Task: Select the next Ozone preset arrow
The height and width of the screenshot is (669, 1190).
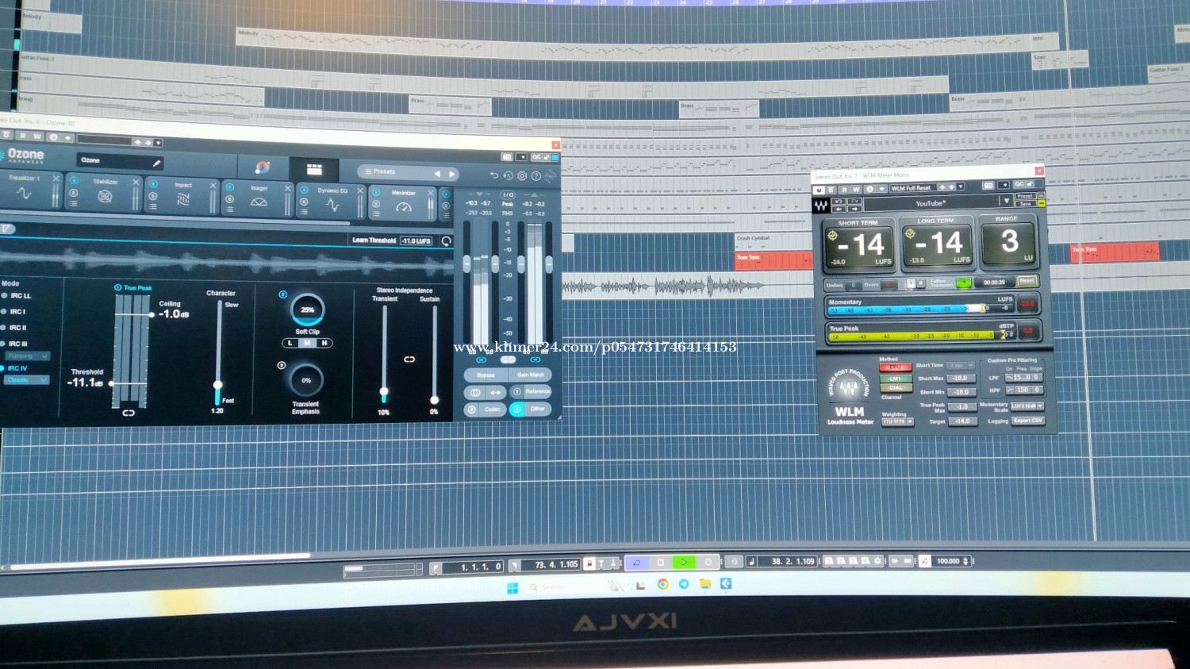Action: 451,175
